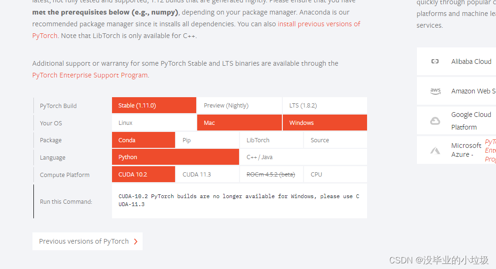Select Pip package option

[208, 140]
